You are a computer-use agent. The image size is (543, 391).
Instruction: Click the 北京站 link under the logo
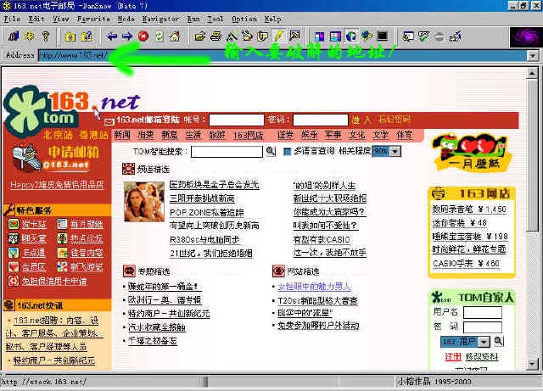point(58,135)
